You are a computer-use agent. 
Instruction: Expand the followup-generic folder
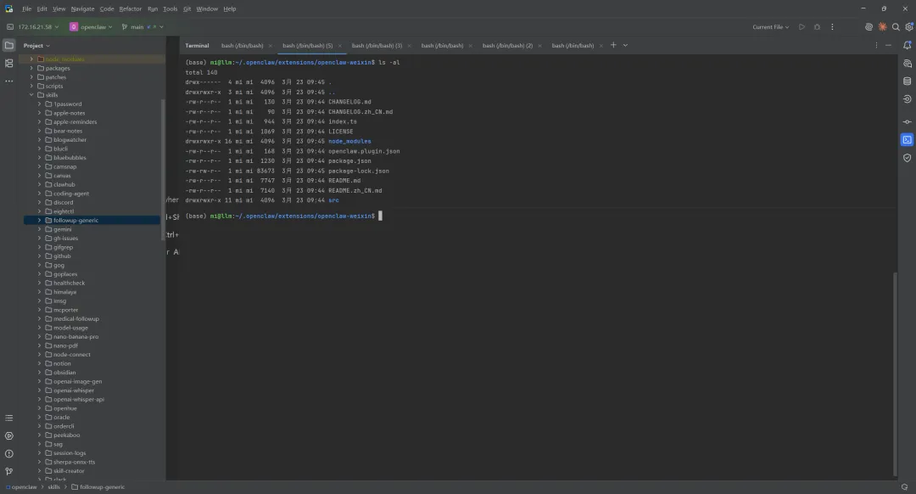(x=40, y=221)
